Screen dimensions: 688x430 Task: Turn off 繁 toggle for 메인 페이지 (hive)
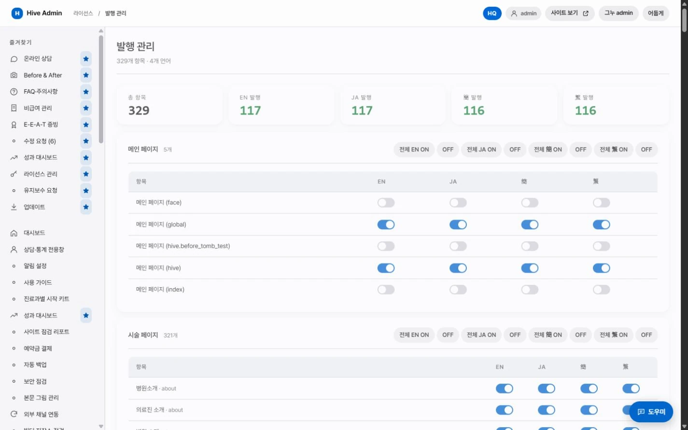(601, 268)
